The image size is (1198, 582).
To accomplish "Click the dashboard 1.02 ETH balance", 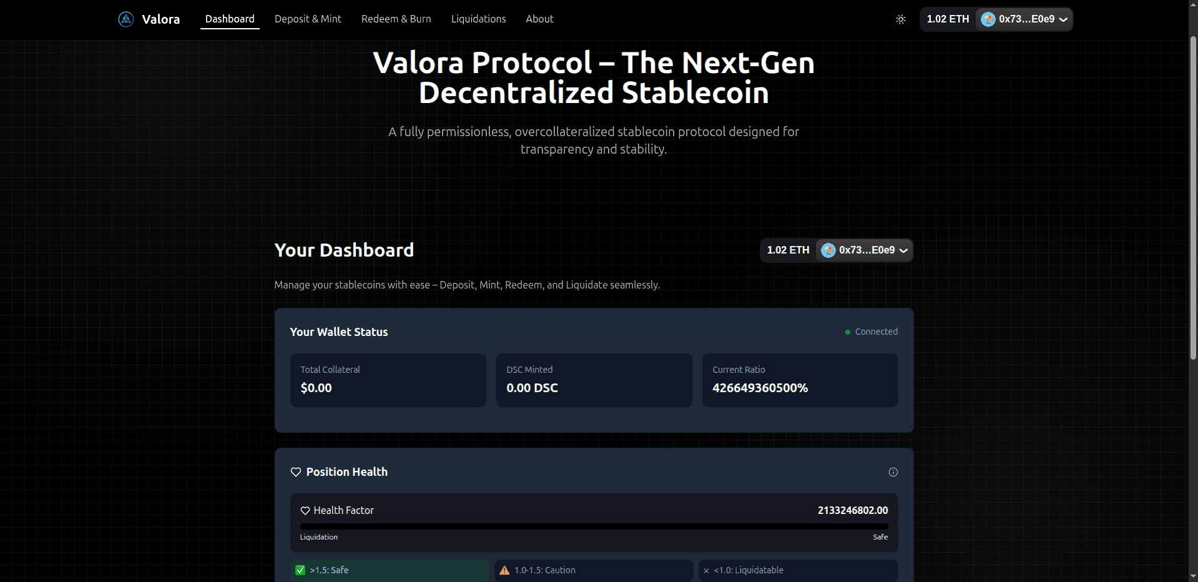I will coord(788,250).
